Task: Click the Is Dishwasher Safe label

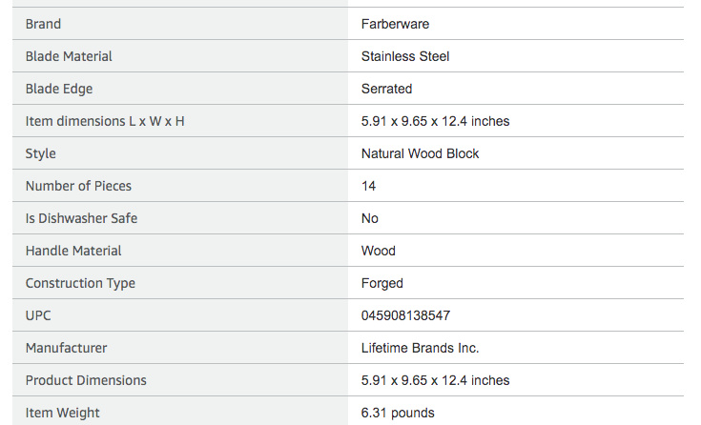Action: click(81, 218)
